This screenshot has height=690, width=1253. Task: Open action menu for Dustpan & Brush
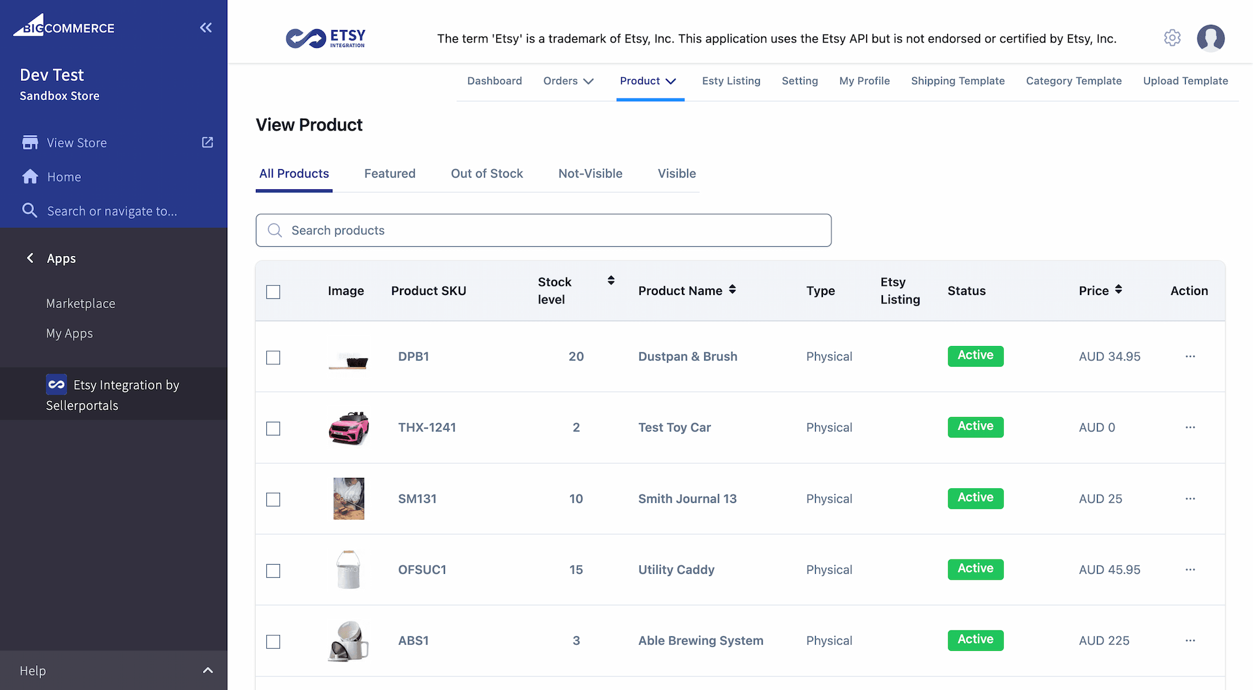(x=1190, y=356)
